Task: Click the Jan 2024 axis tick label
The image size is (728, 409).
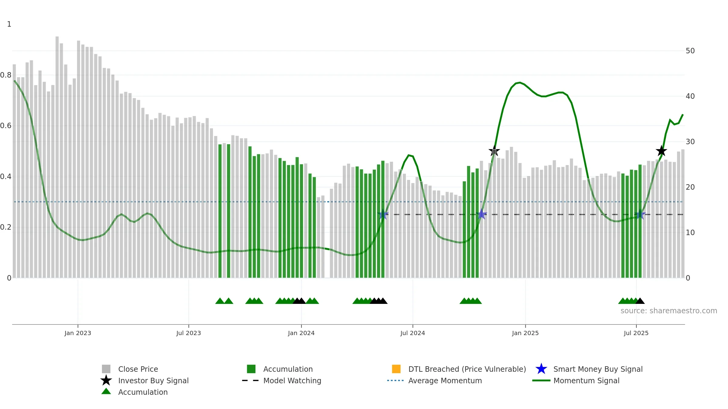Action: 301,333
